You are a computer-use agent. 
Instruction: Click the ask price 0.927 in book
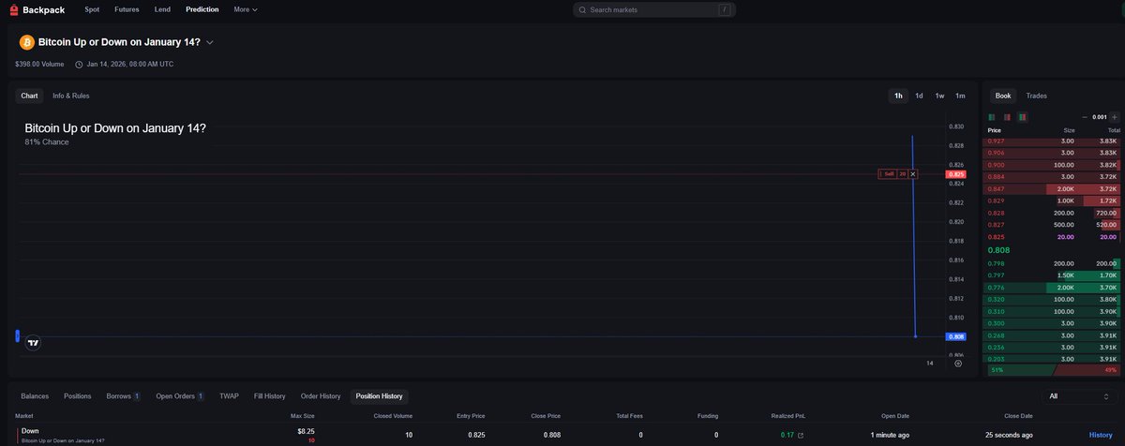[x=996, y=141]
